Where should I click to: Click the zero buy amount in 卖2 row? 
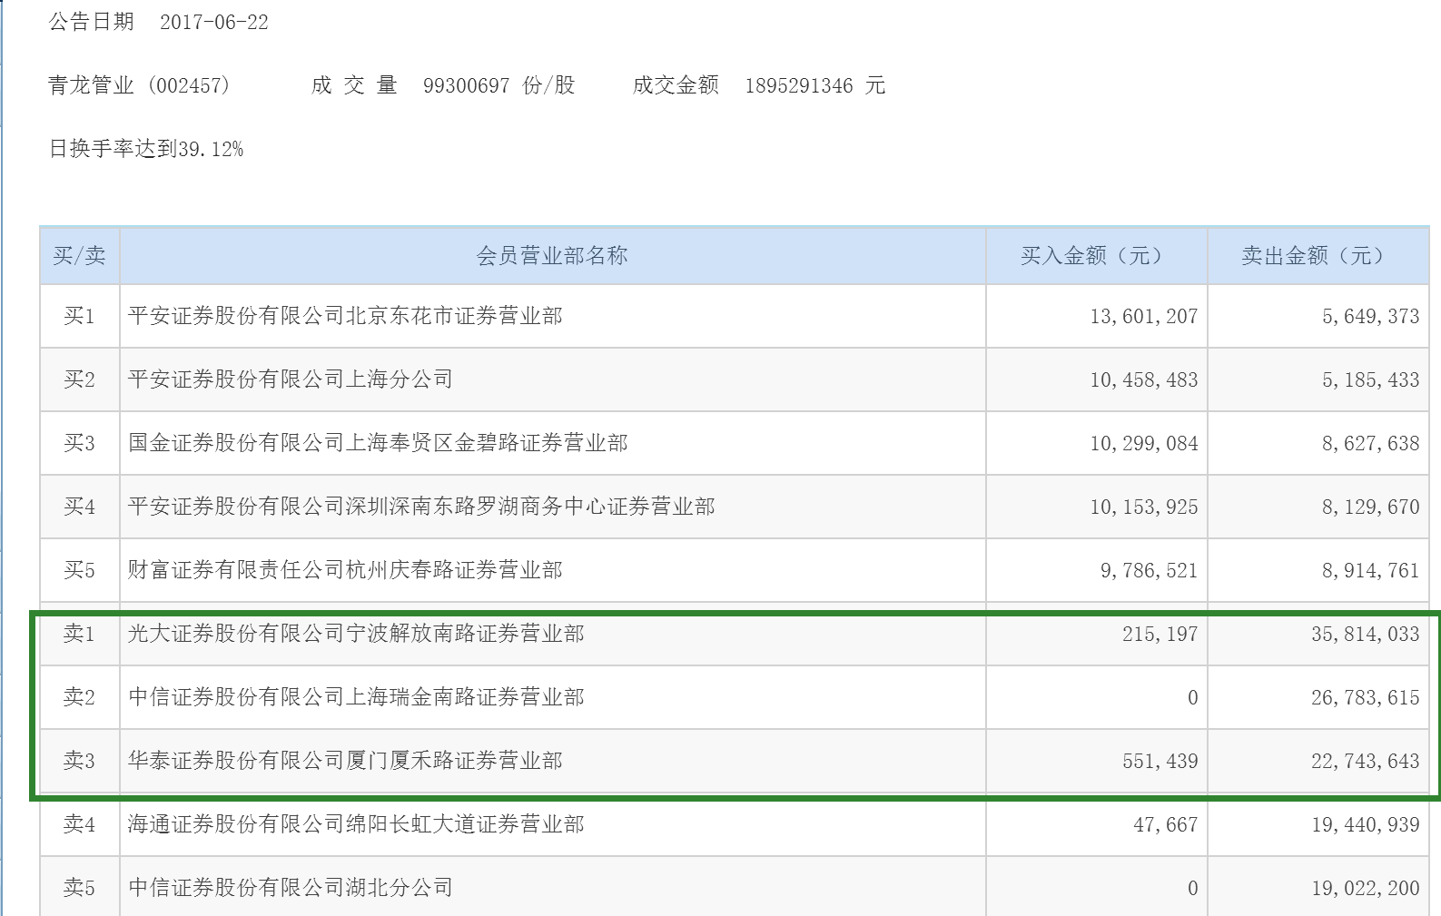1193,697
